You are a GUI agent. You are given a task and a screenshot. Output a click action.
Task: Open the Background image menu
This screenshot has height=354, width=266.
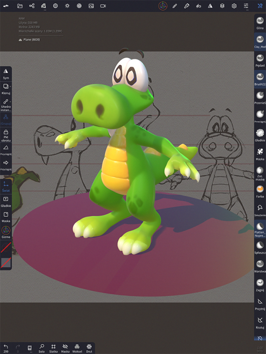point(91,6)
